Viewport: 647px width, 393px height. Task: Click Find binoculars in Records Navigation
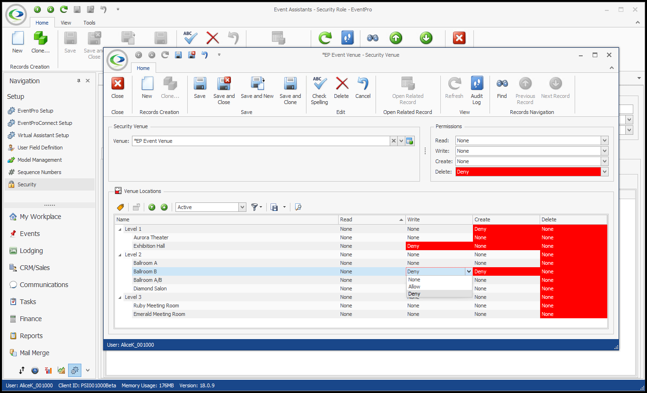pyautogui.click(x=502, y=88)
